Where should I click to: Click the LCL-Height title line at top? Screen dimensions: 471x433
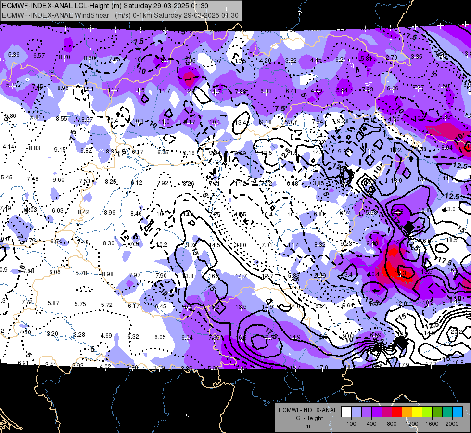point(105,6)
